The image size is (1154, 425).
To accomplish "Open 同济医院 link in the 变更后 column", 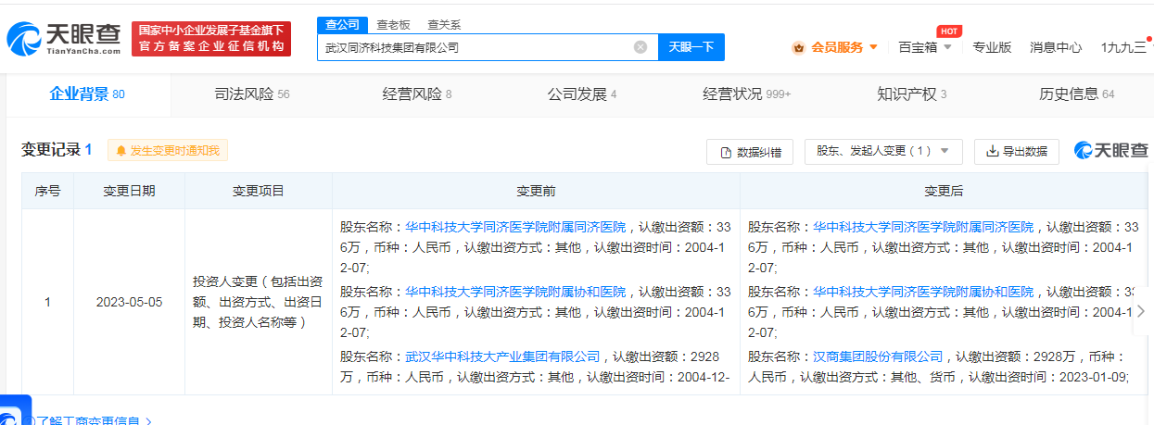I will point(922,226).
